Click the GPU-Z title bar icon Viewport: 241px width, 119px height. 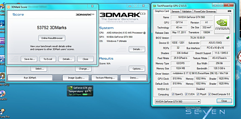point(155,6)
